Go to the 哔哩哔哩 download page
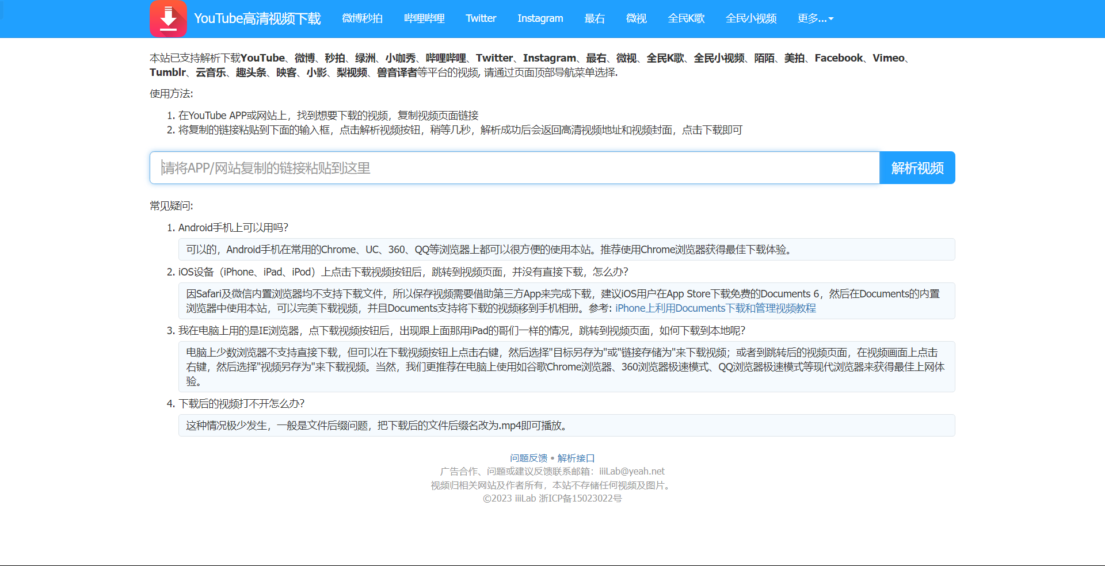The width and height of the screenshot is (1105, 566). [424, 18]
